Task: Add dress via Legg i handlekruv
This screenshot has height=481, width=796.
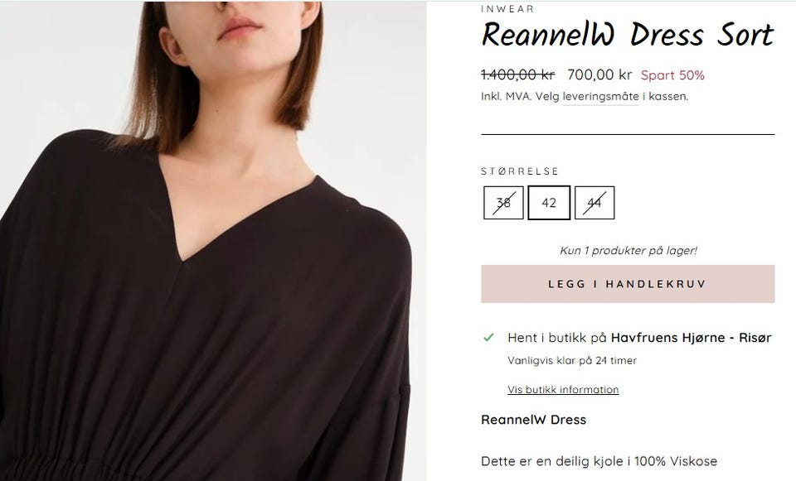Action: coord(628,284)
